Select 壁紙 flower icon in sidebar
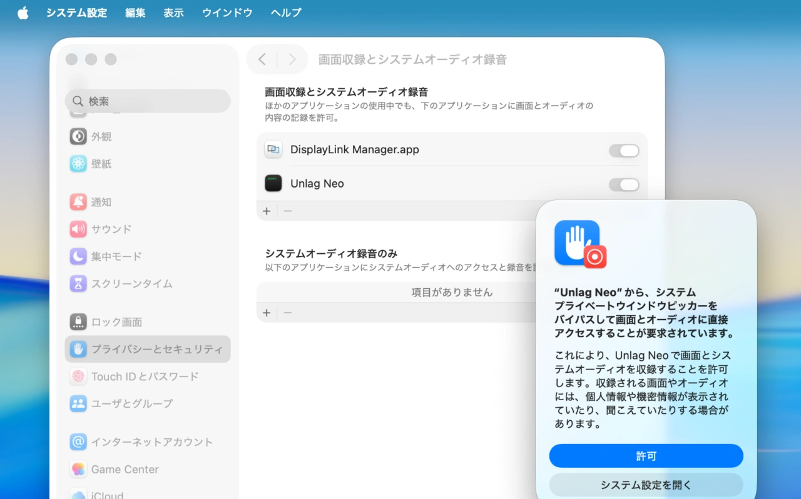This screenshot has width=801, height=499. (78, 164)
